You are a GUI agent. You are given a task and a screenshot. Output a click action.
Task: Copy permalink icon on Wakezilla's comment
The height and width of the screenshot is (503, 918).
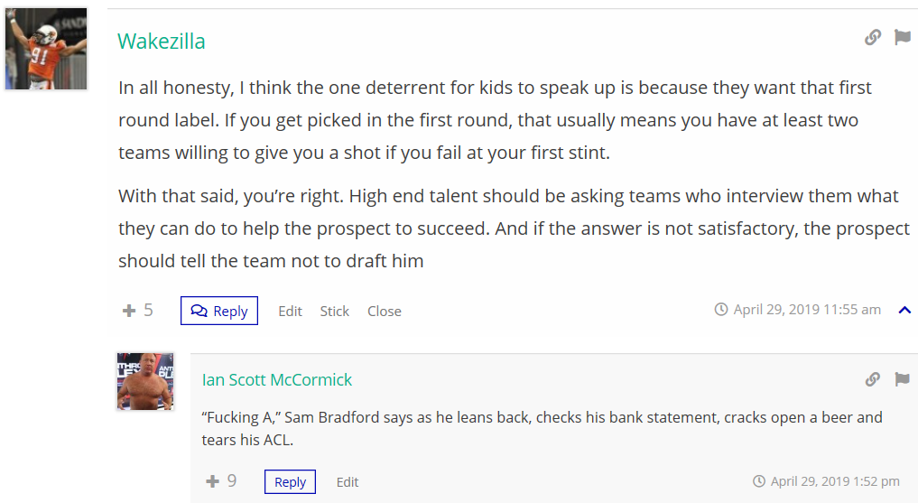coord(872,37)
